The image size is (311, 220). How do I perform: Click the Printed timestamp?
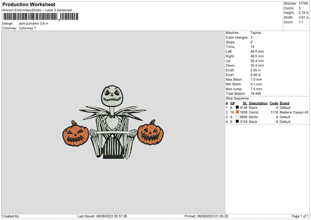206,216
